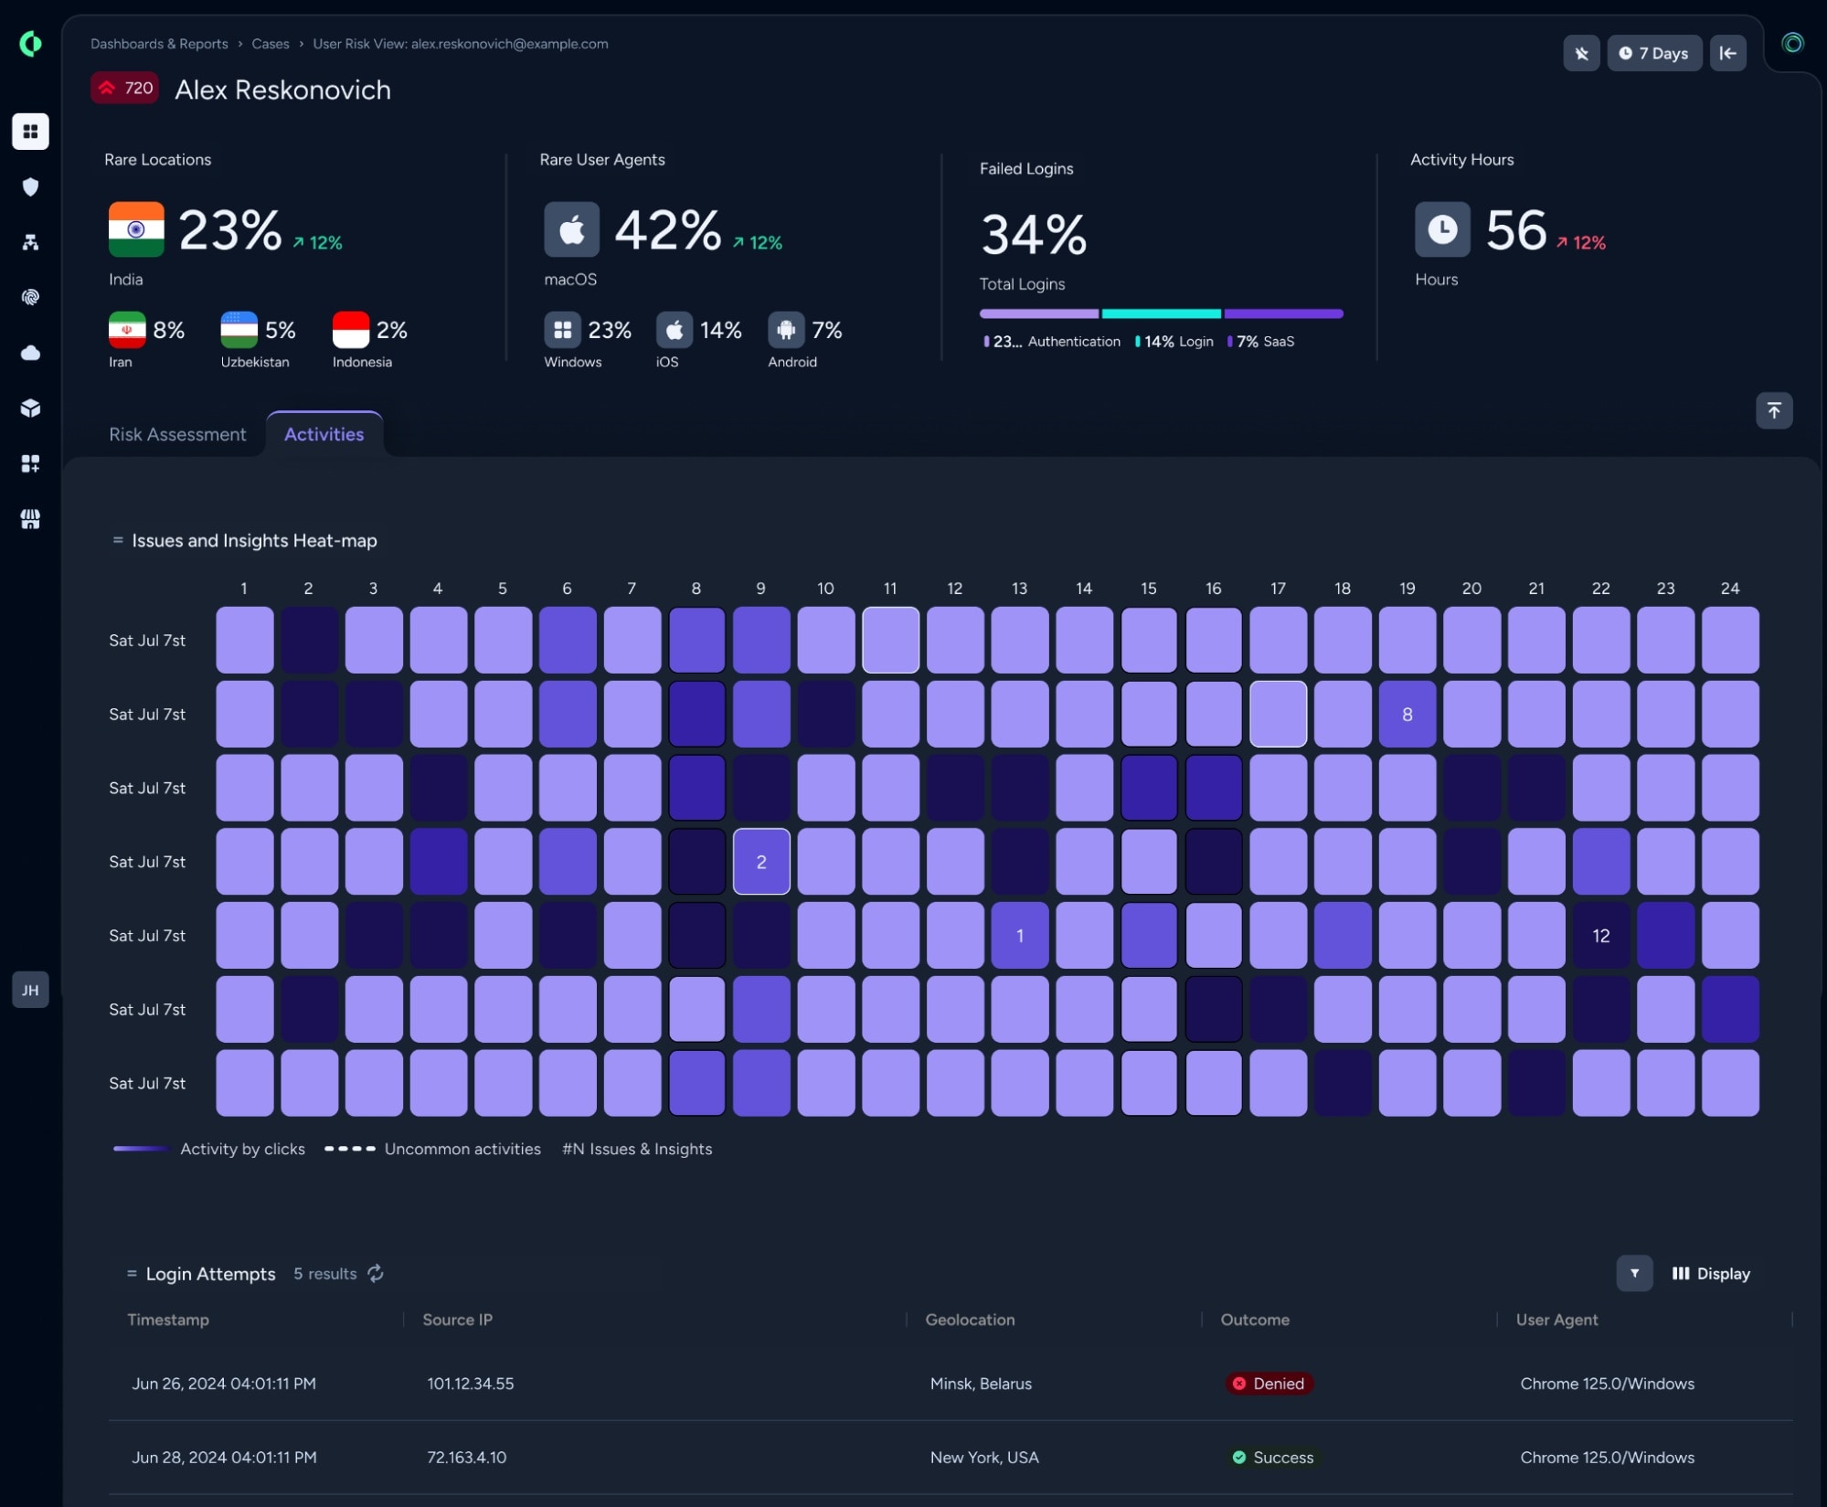Click the shield security icon in sidebar
Viewport: 1827px width, 1507px height.
30,187
